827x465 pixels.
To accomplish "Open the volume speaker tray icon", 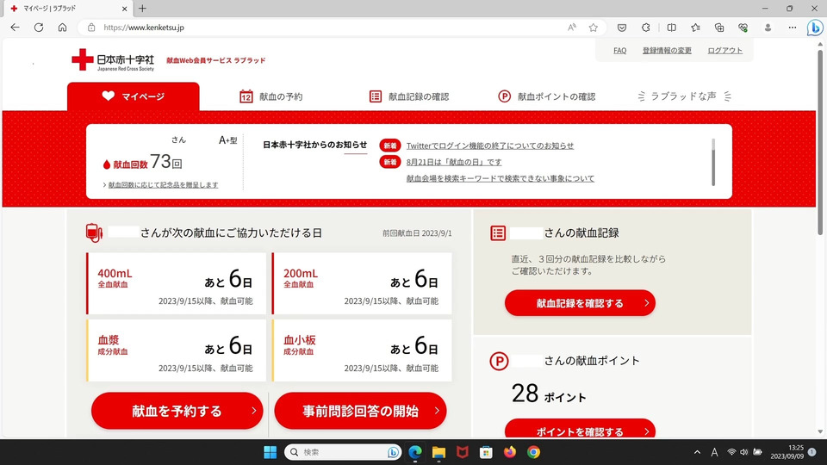I will point(743,452).
